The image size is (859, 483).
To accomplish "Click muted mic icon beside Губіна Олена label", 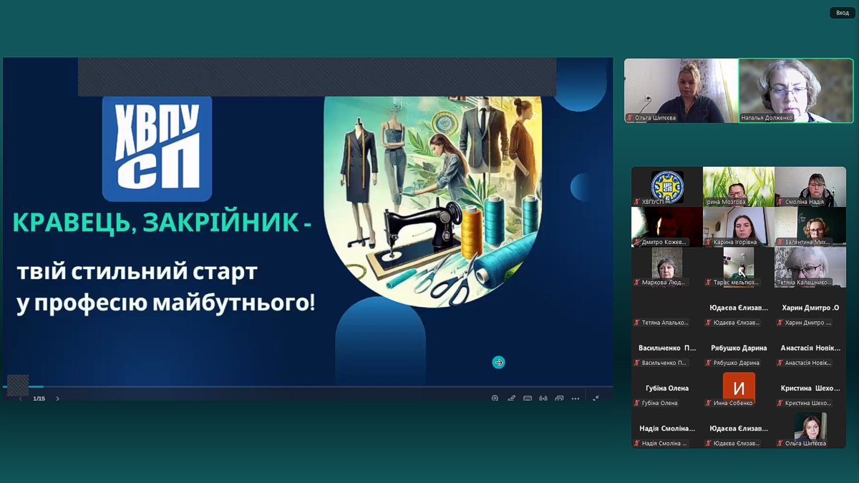I will coord(637,403).
